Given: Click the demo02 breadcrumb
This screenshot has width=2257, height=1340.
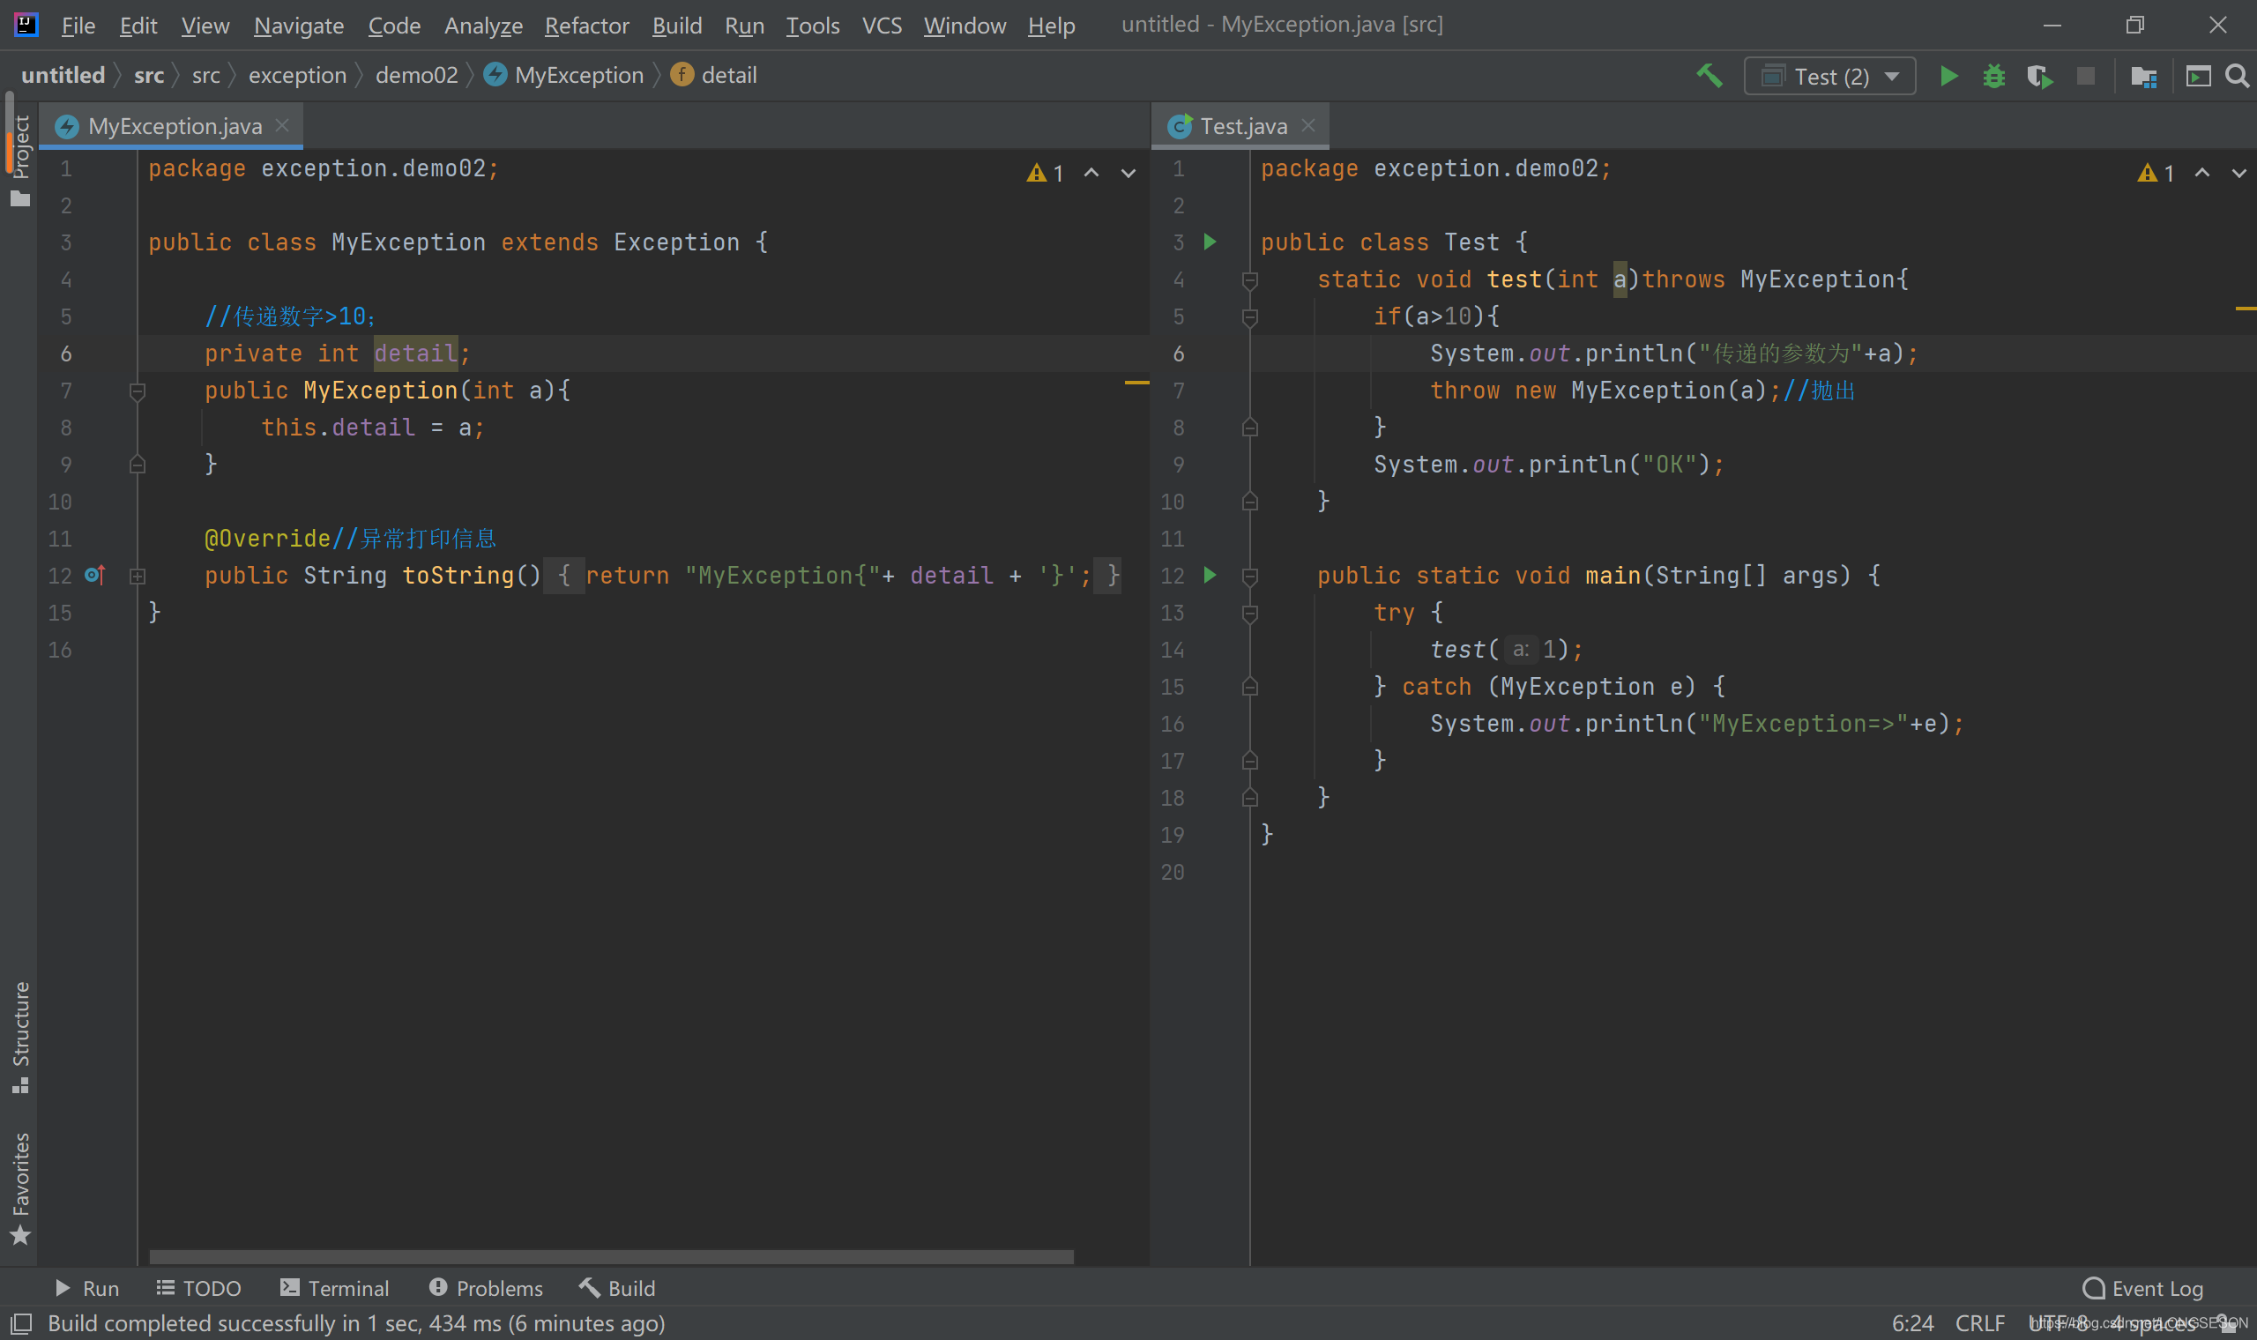Looking at the screenshot, I should pos(416,75).
